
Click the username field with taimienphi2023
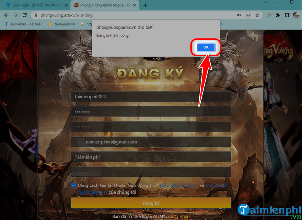[x=151, y=96]
